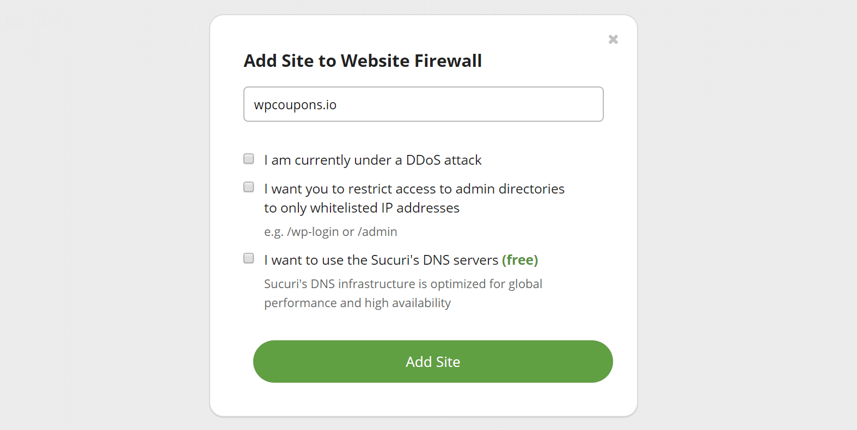Image resolution: width=857 pixels, height=430 pixels.
Task: Click the X icon in the top right corner
Action: [613, 39]
